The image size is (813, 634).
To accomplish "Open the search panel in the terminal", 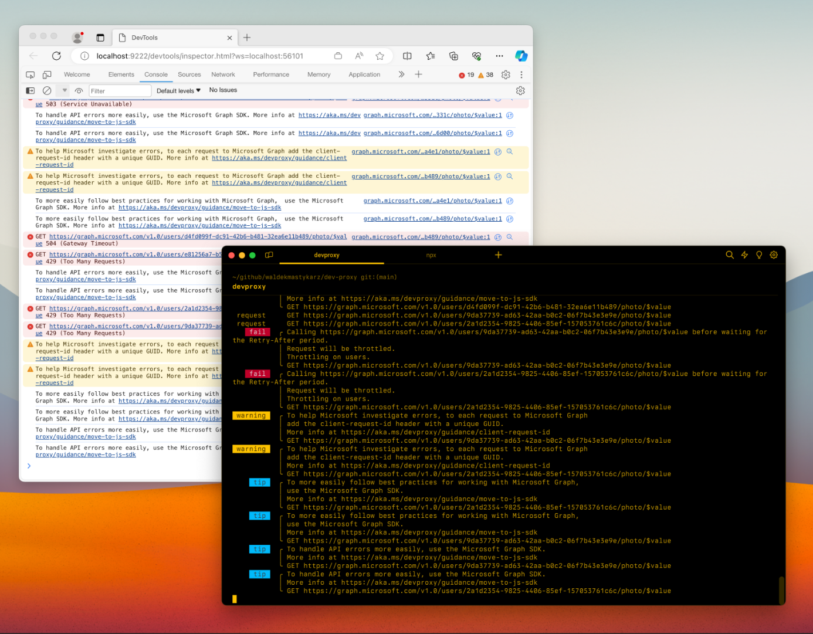I will pos(730,255).
